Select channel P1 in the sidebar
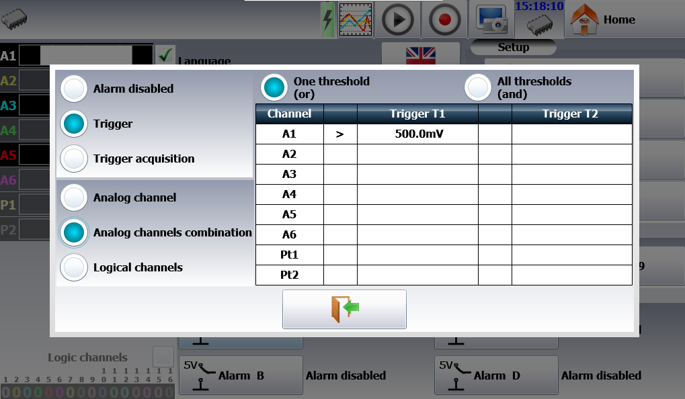This screenshot has height=399, width=685. (x=9, y=205)
